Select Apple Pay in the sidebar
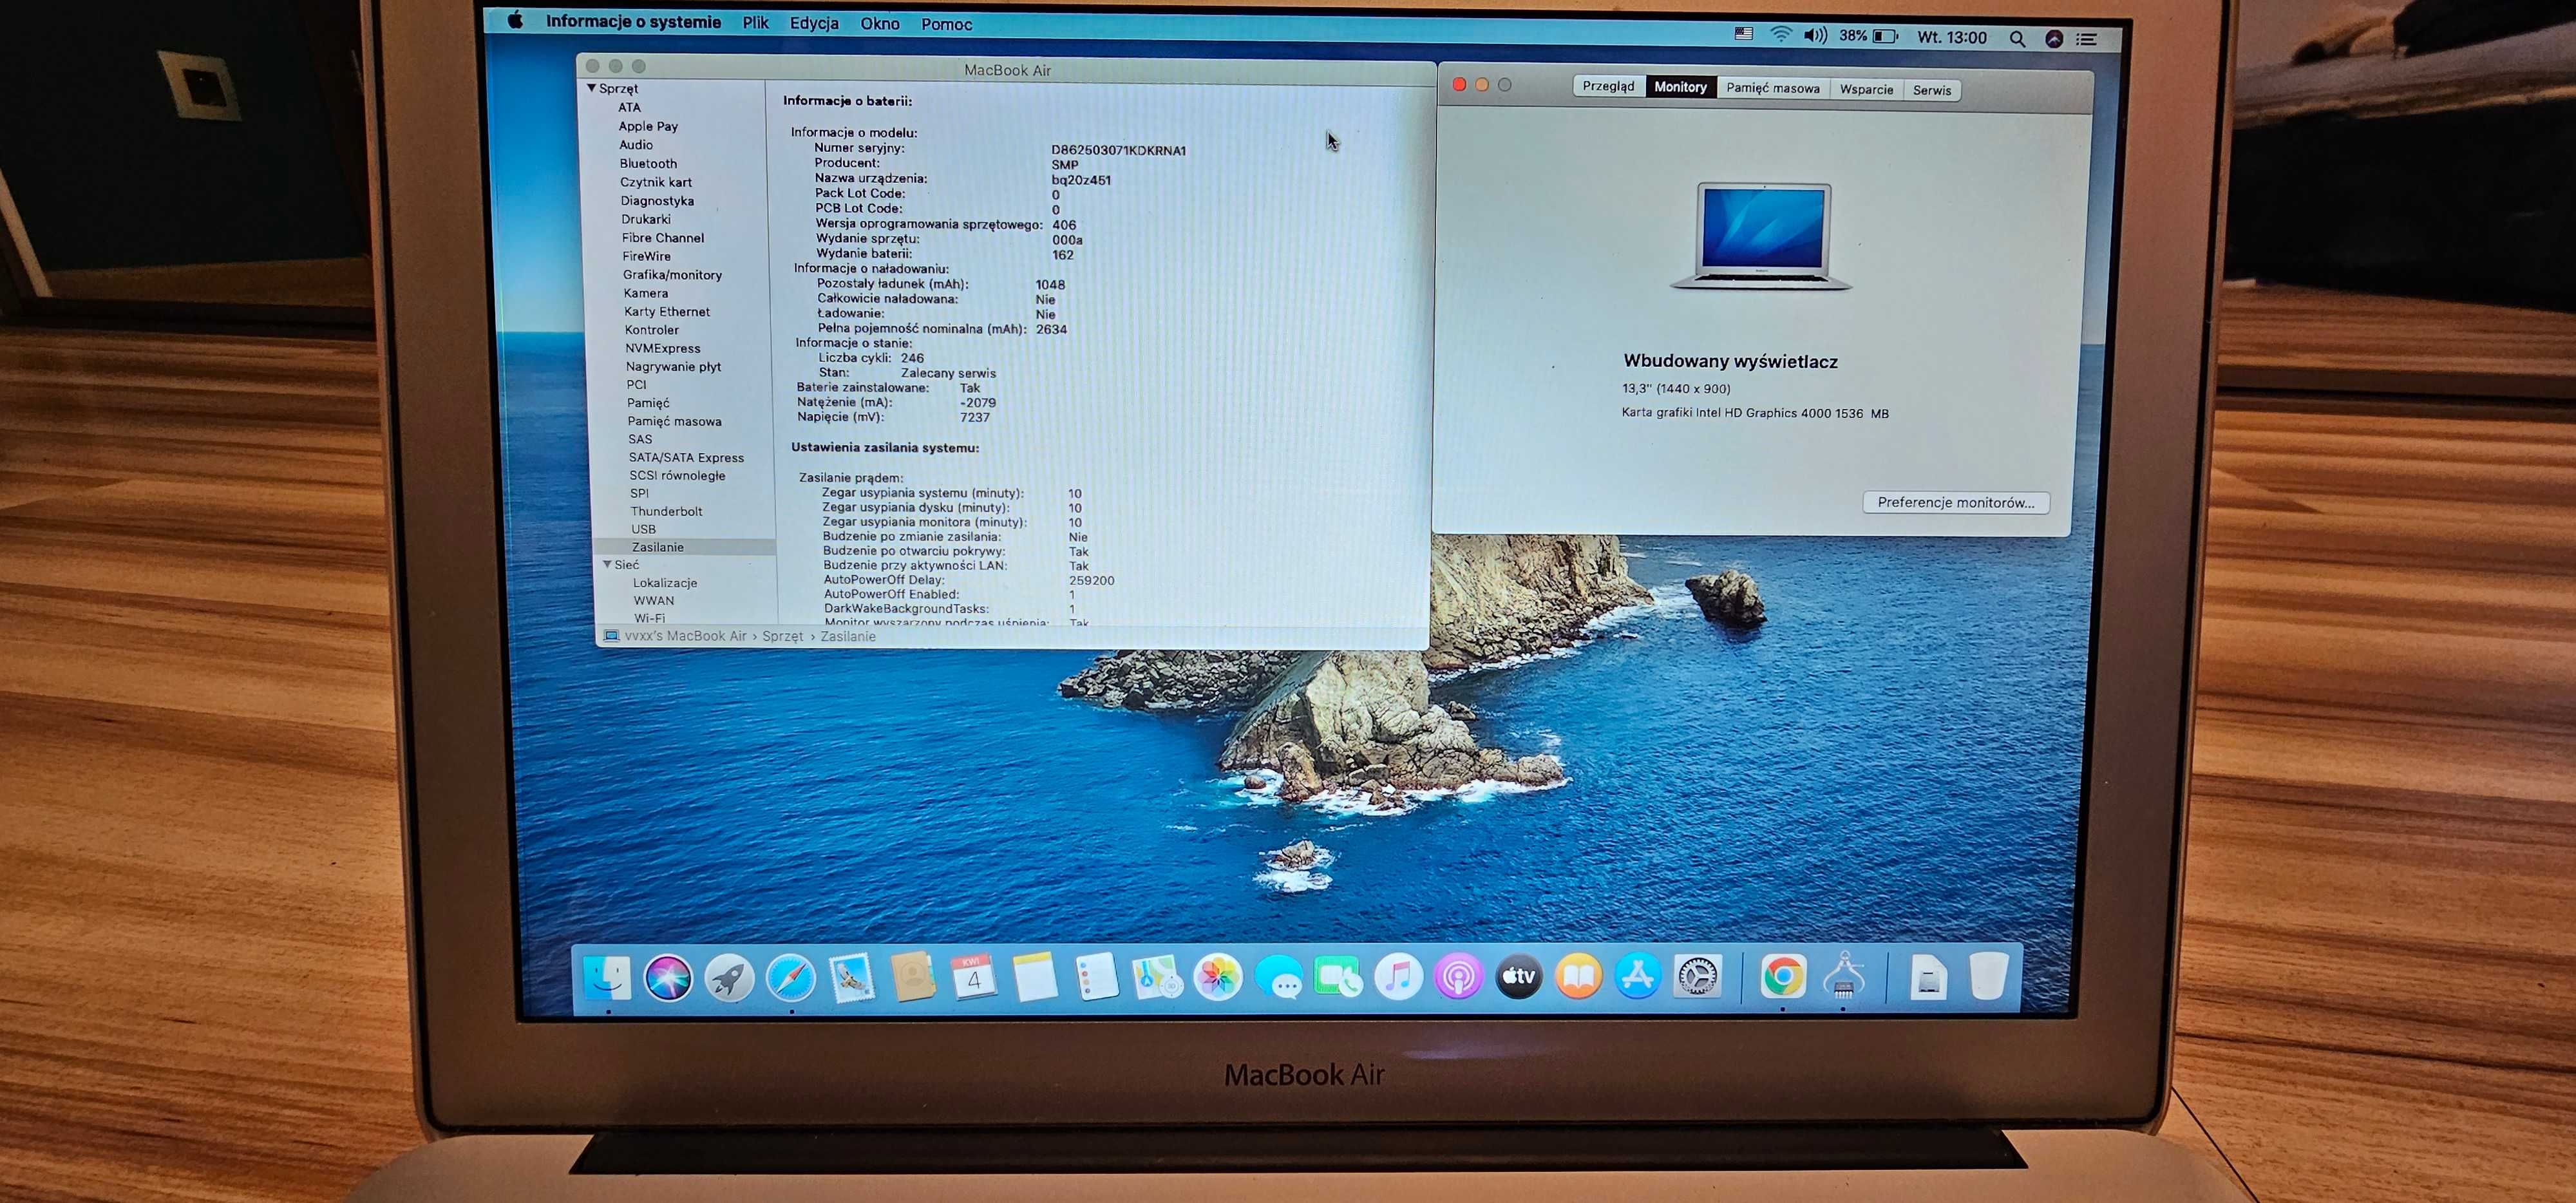 tap(648, 126)
